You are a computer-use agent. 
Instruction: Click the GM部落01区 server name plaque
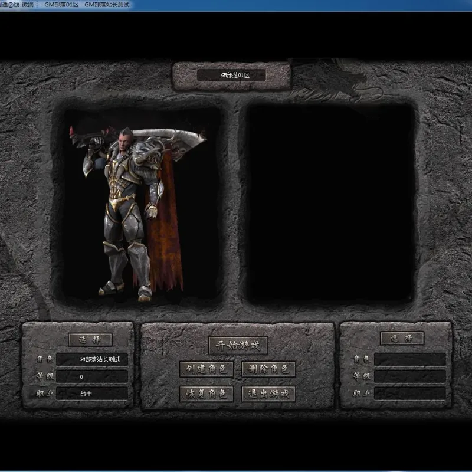click(x=231, y=76)
